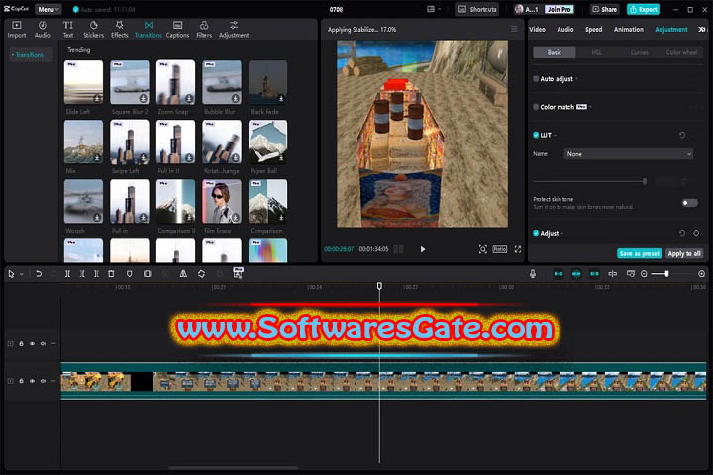This screenshot has width=713, height=475.
Task: Click the Ratio icon under preview
Action: tap(500, 249)
